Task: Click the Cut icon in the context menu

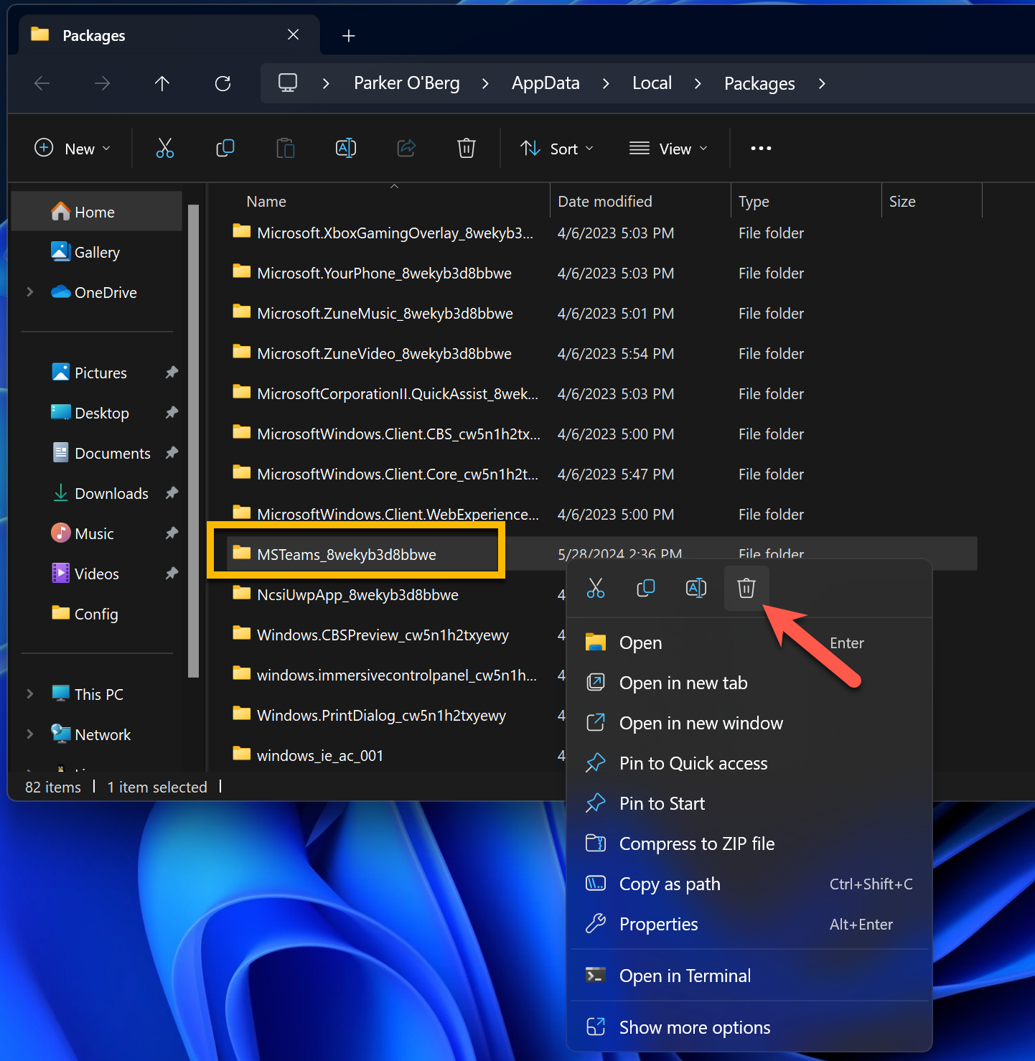Action: coord(596,589)
